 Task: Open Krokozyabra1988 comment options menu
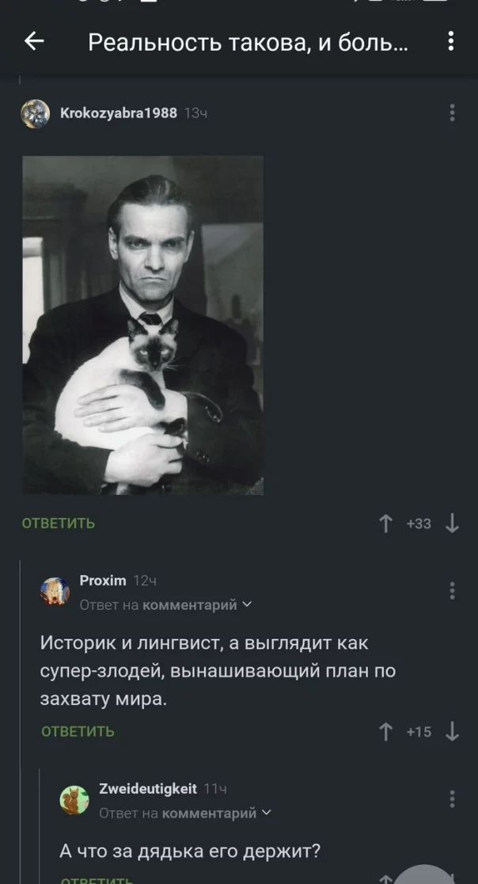(x=452, y=112)
